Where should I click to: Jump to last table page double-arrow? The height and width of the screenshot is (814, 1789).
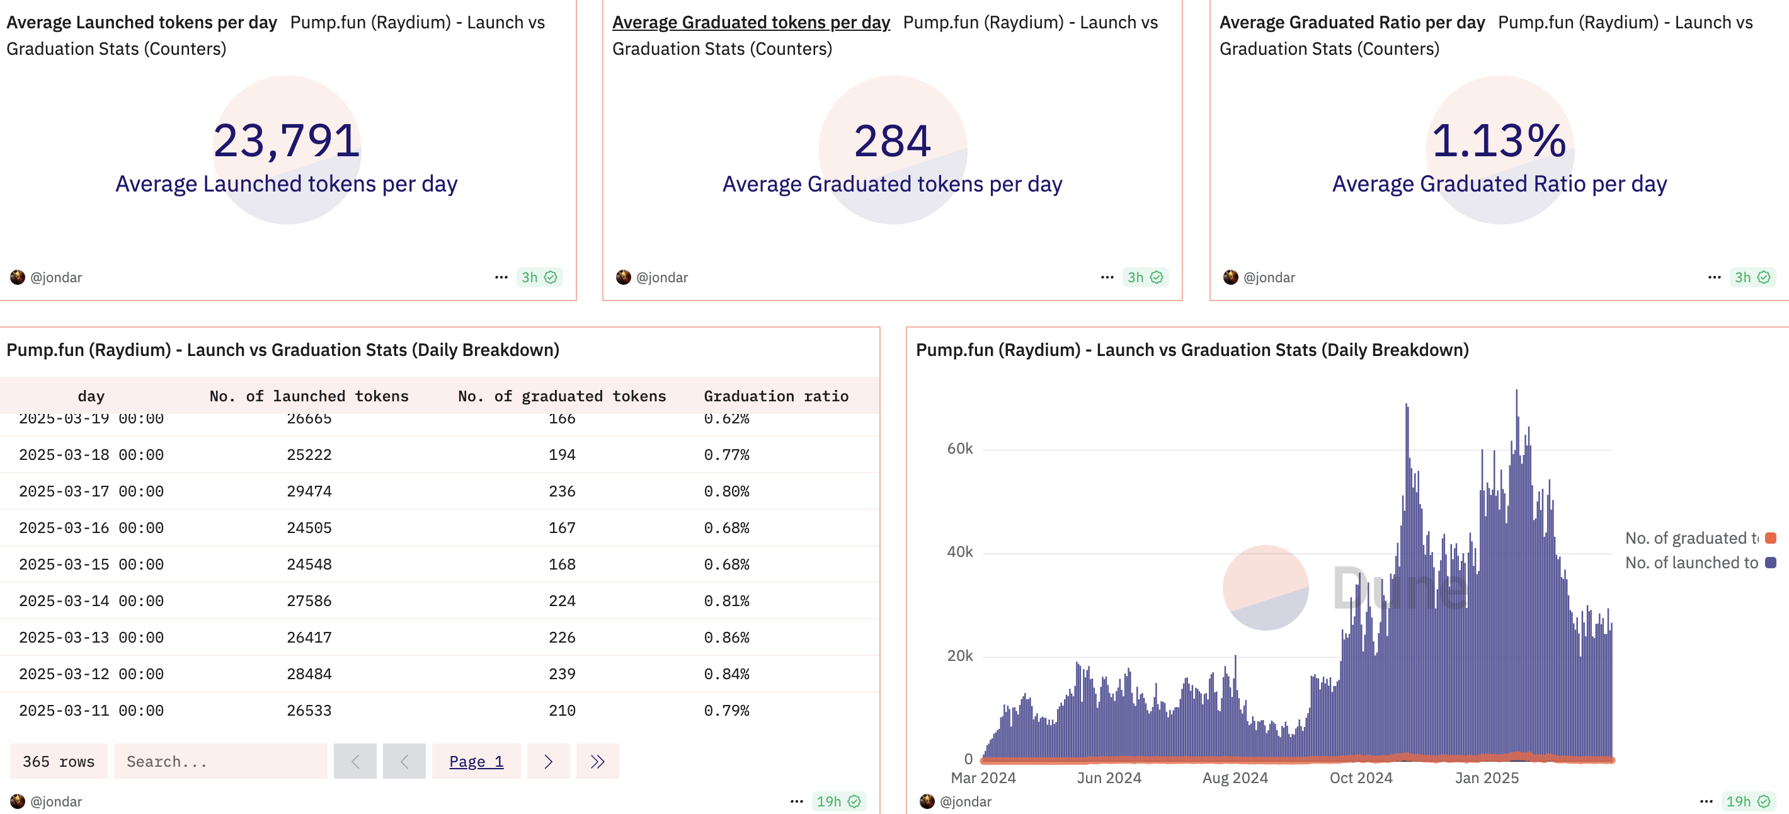click(x=597, y=761)
